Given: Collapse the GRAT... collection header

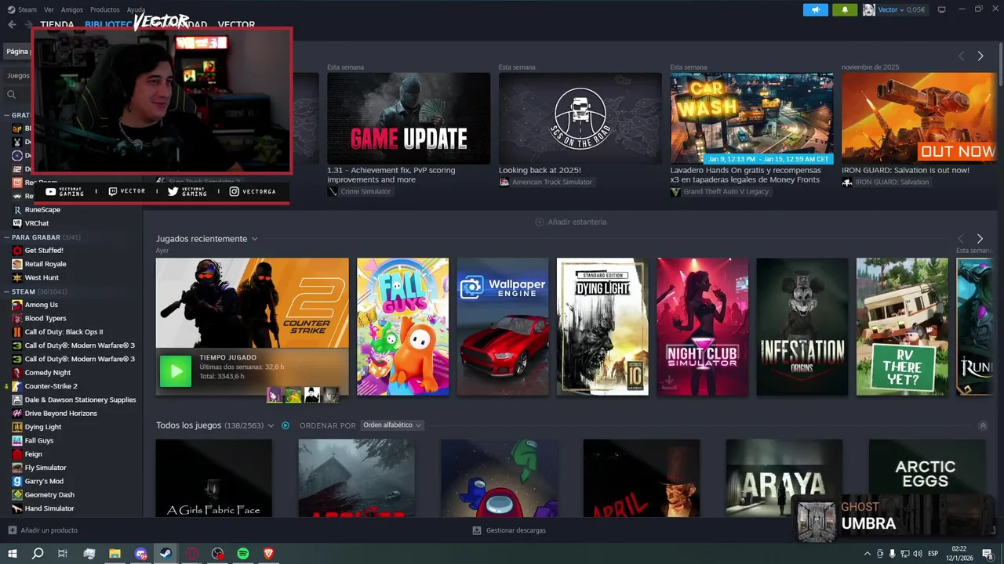Looking at the screenshot, I should coord(6,115).
